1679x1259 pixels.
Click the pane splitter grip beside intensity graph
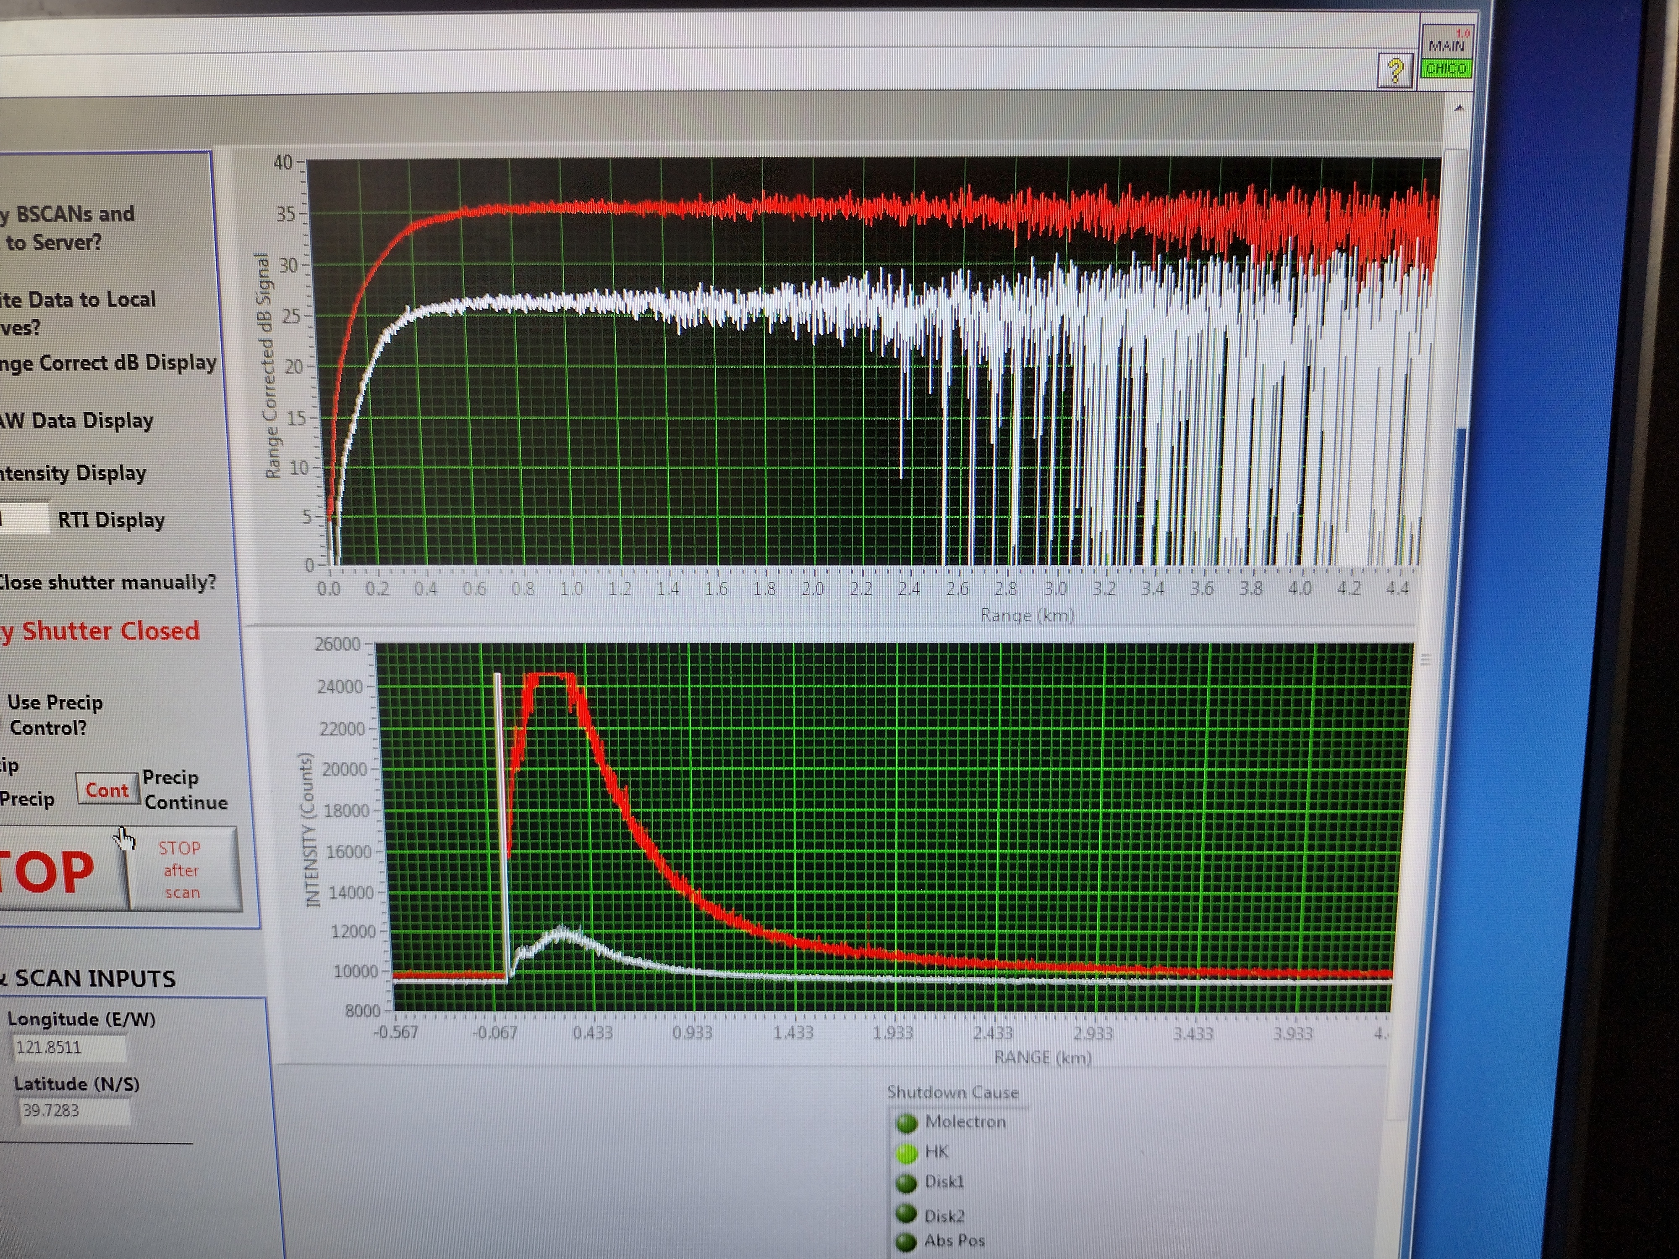[x=1425, y=659]
